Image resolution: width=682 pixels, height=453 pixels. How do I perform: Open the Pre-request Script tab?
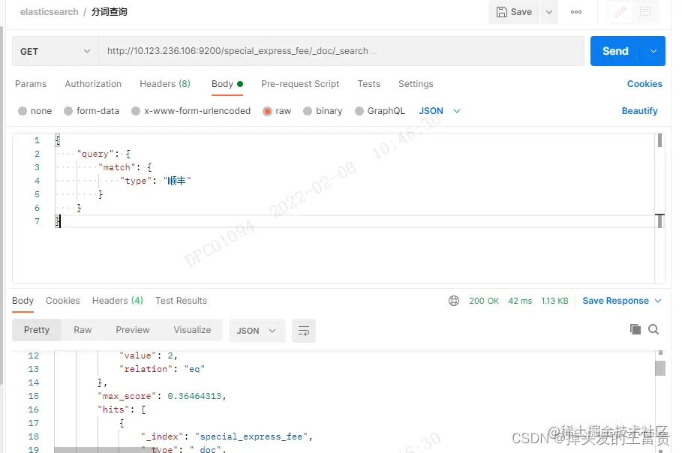(x=300, y=84)
